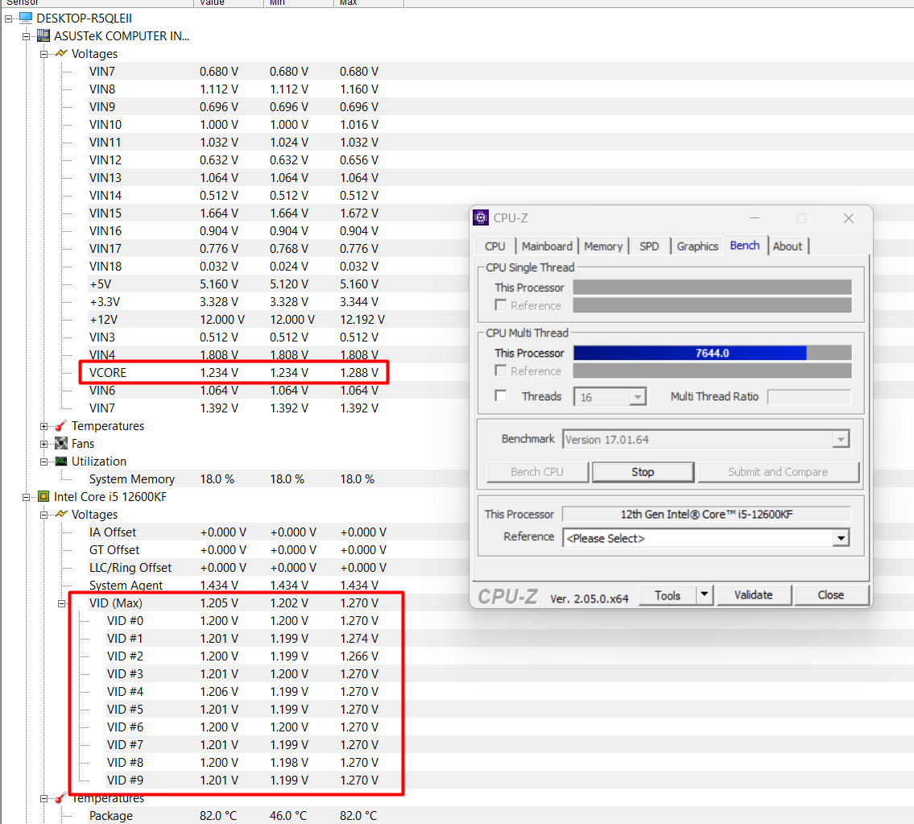The height and width of the screenshot is (824, 914).
Task: Click the CPU-Z title bar app icon
Action: pyautogui.click(x=480, y=217)
